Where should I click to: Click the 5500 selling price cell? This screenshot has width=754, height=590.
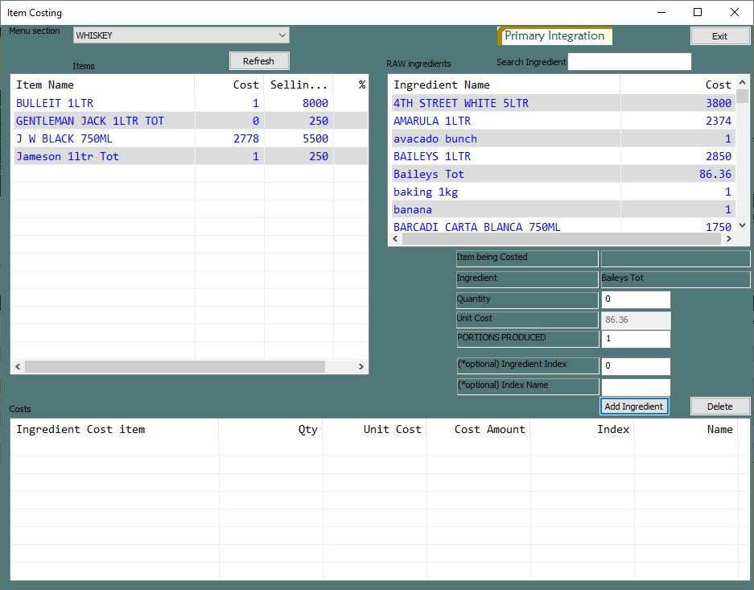(299, 138)
